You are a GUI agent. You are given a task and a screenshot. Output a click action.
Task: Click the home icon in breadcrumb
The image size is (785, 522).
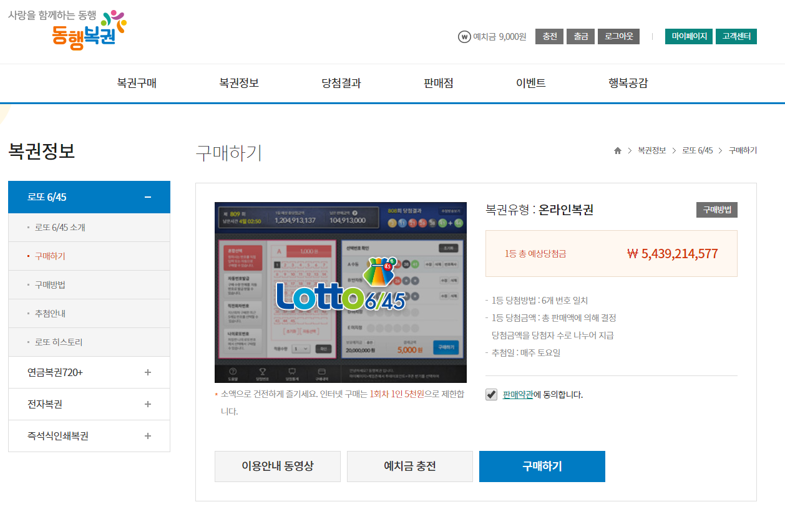[x=618, y=151]
